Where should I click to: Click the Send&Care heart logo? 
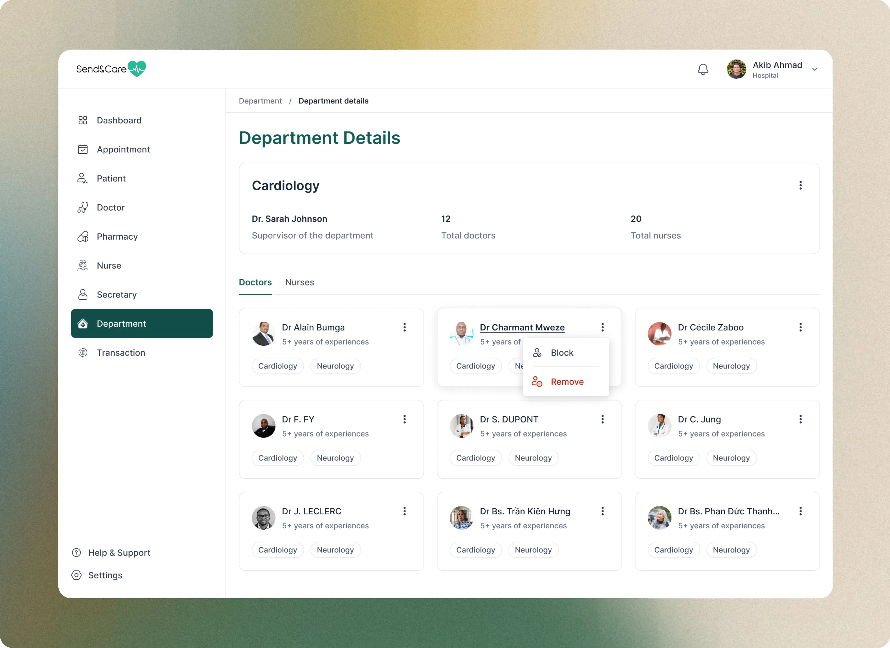tap(137, 69)
